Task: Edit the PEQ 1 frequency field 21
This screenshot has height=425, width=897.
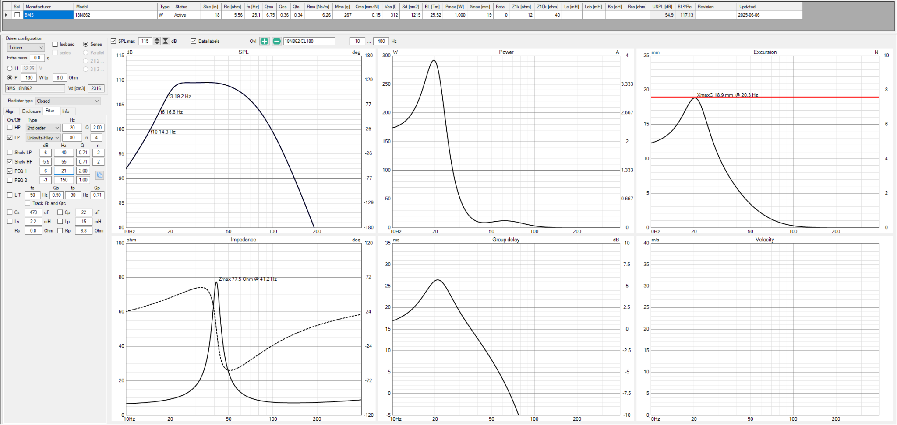Action: (64, 171)
